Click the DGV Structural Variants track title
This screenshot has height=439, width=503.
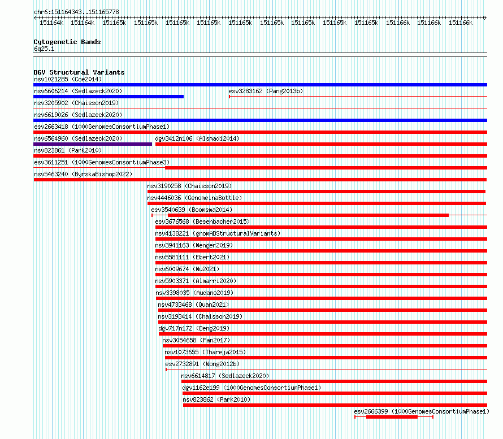[x=79, y=72]
